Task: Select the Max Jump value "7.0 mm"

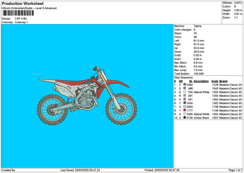Action: tap(198, 70)
